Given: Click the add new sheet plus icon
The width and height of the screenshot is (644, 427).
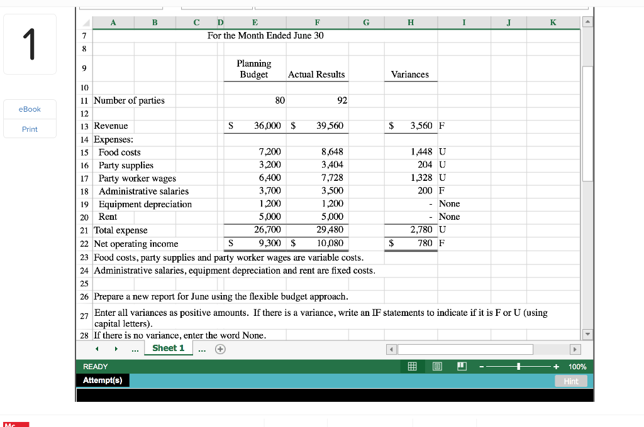Looking at the screenshot, I should pos(219,348).
